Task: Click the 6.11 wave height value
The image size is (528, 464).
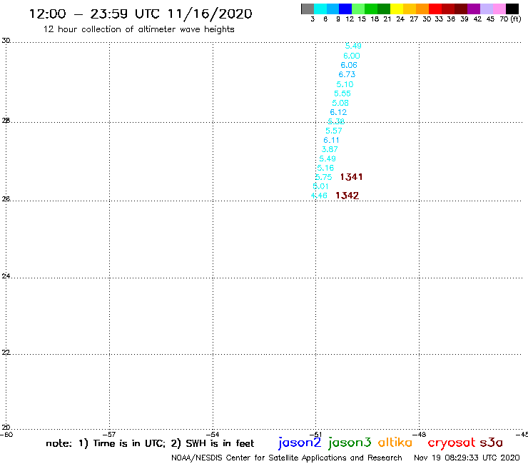Action: click(331, 140)
